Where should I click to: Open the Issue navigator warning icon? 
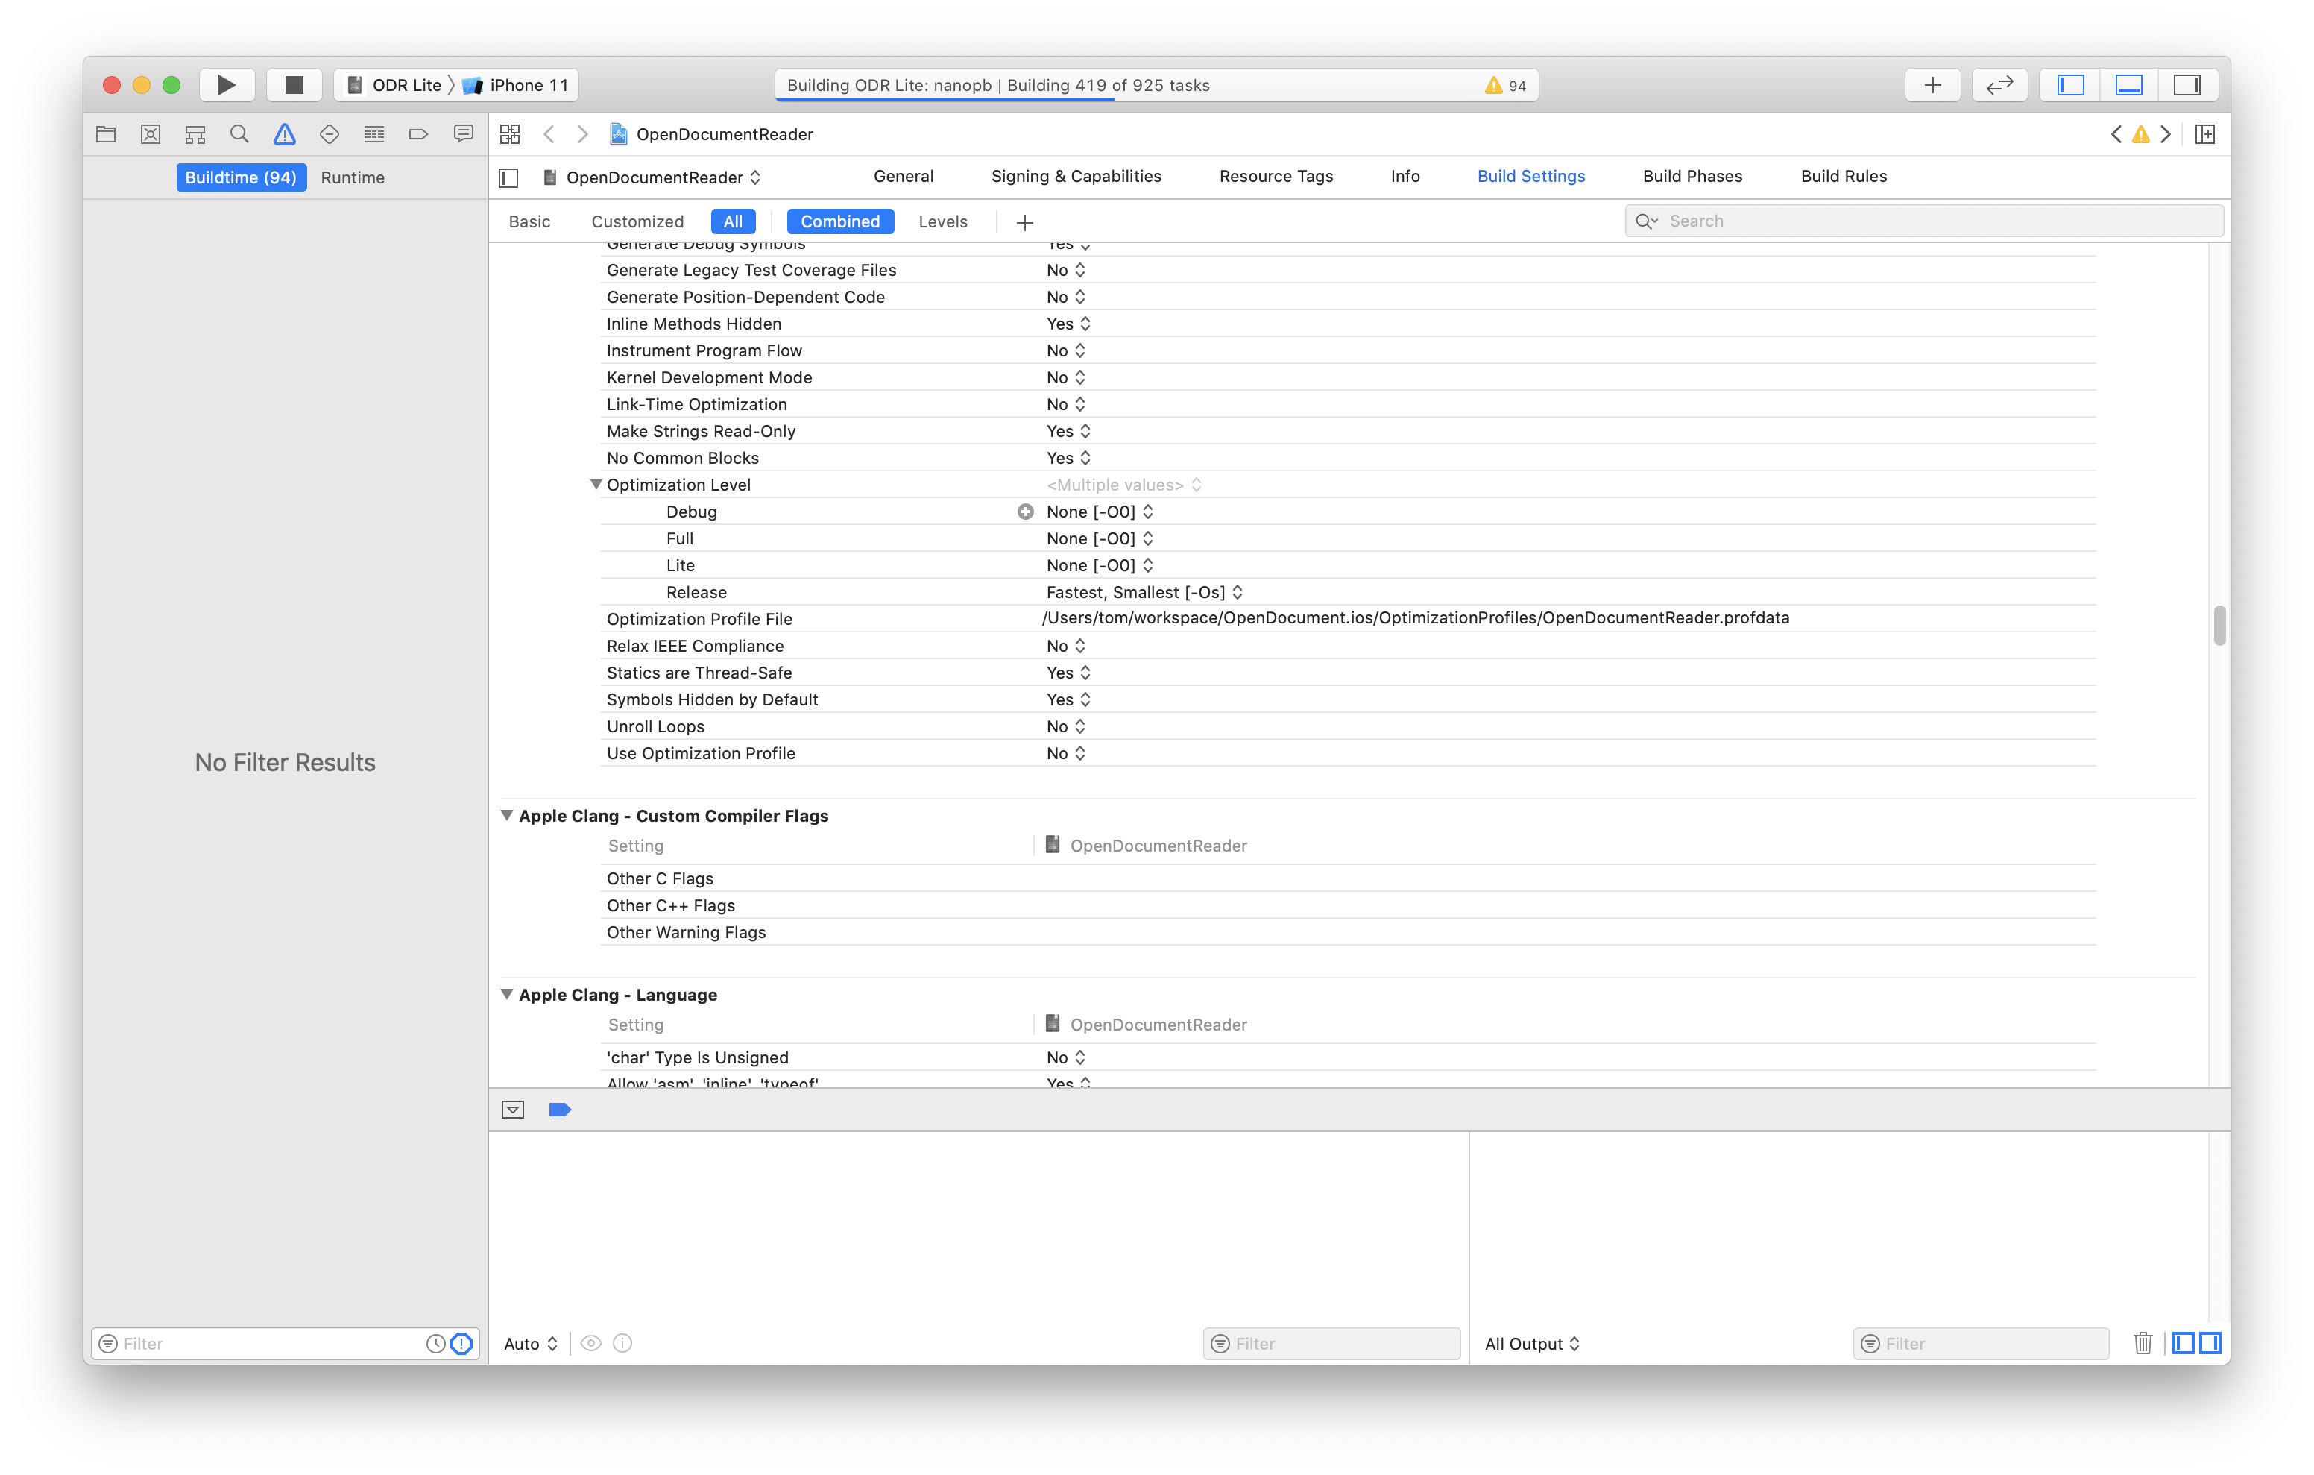pos(285,135)
